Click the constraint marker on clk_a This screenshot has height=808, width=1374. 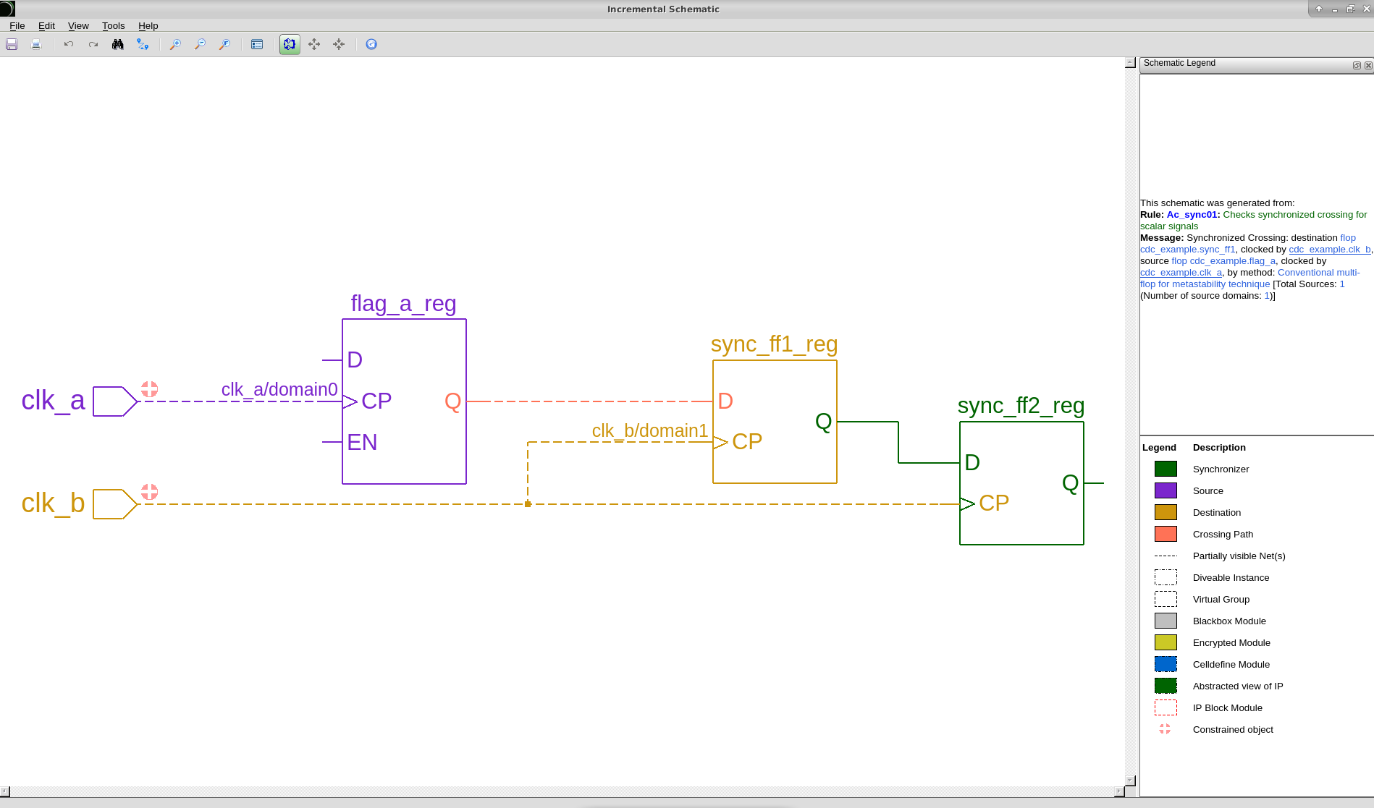(x=149, y=389)
